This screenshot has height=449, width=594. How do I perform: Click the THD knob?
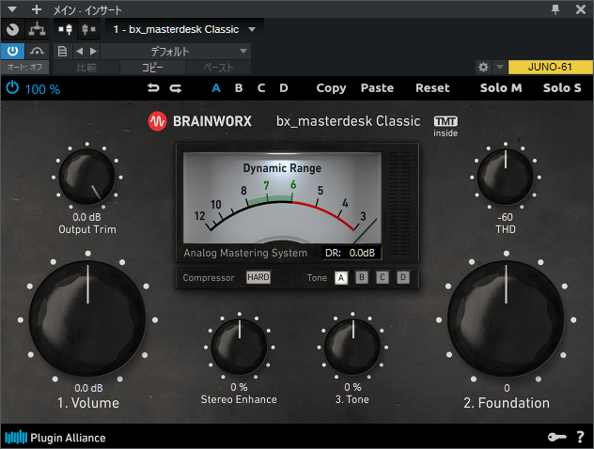click(506, 177)
